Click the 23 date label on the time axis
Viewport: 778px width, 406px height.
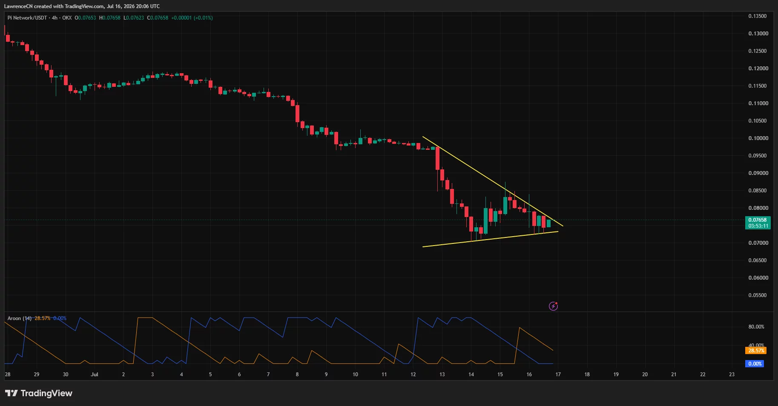pyautogui.click(x=732, y=375)
